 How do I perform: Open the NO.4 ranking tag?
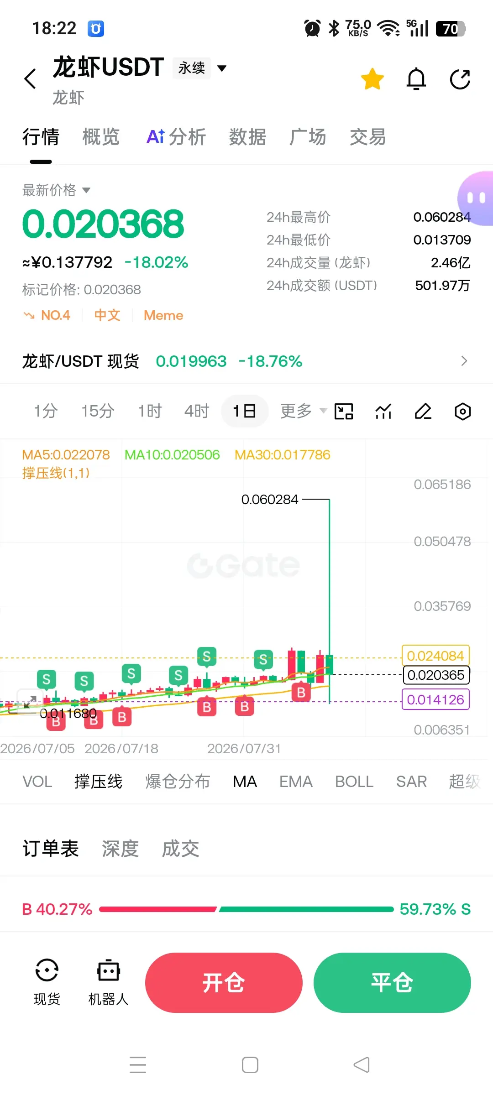(x=47, y=315)
